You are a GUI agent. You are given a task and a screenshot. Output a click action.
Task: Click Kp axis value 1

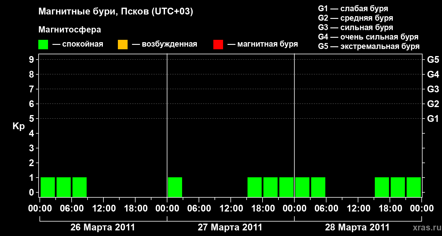[x=32, y=178]
